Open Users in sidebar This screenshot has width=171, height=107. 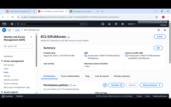click(x=6, y=69)
